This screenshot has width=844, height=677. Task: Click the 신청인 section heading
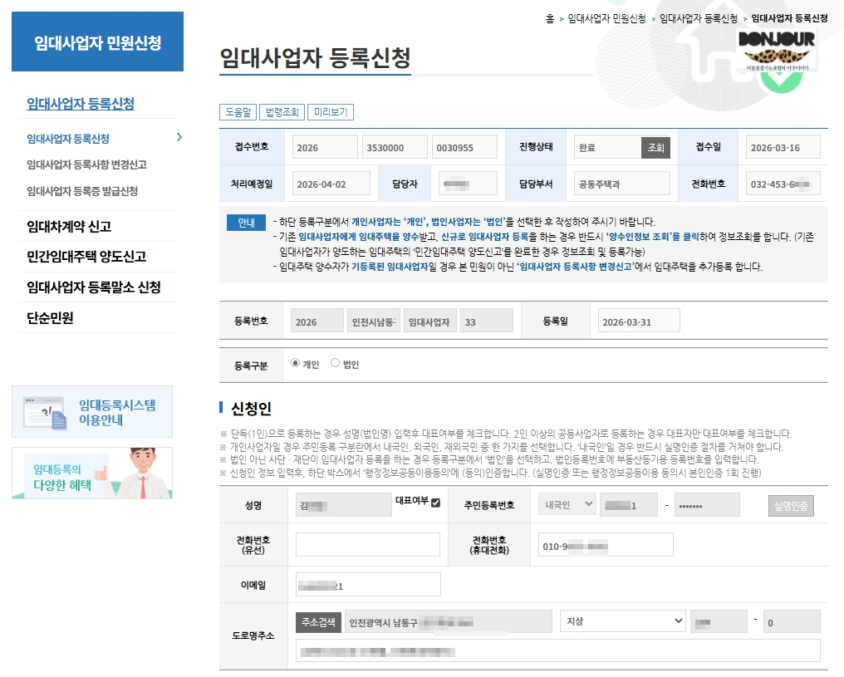pyautogui.click(x=251, y=409)
